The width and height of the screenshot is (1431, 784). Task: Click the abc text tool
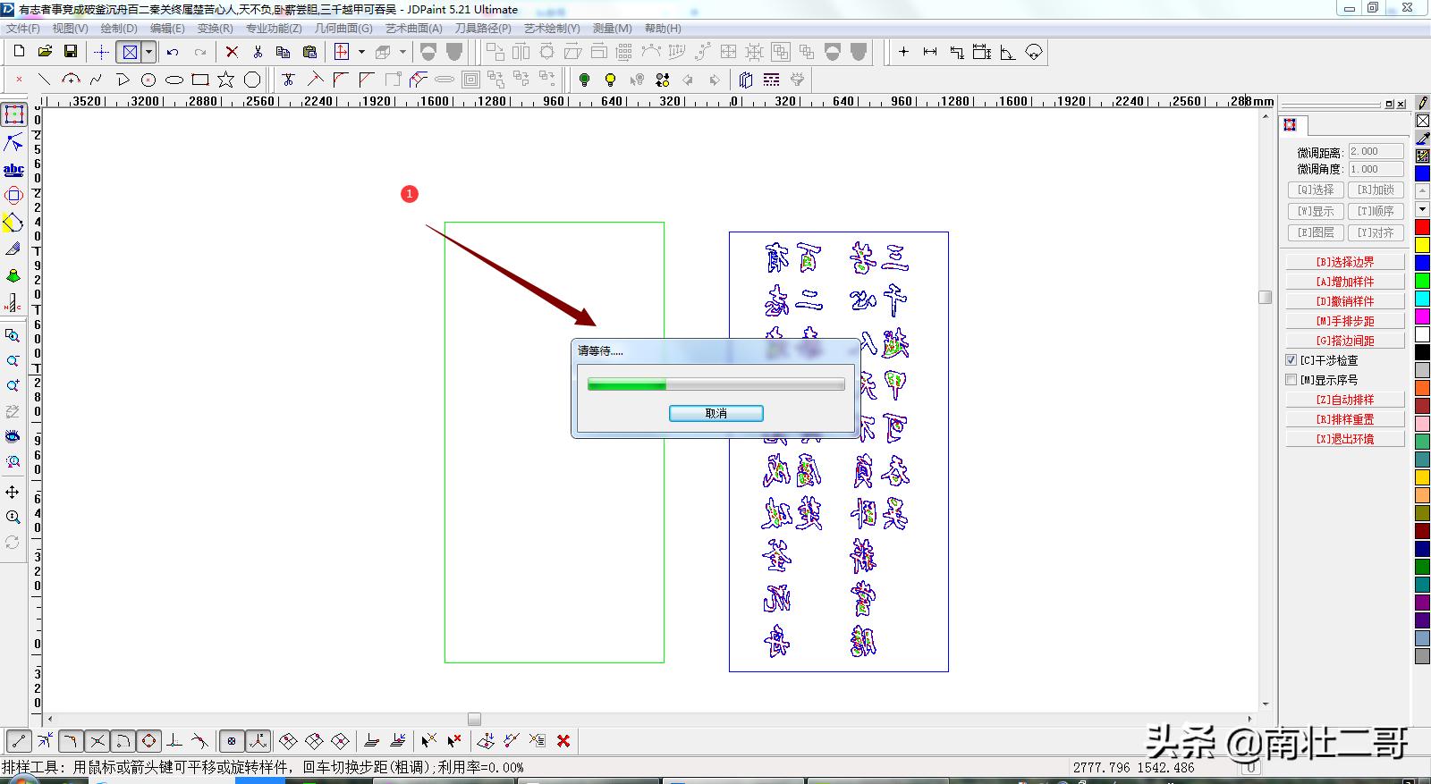pos(13,169)
